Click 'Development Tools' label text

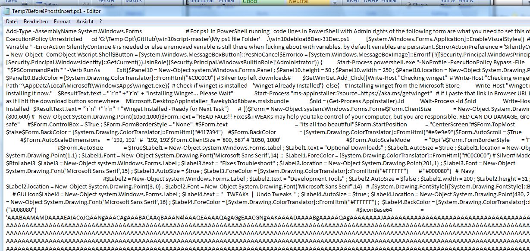pyautogui.click(x=315, y=179)
